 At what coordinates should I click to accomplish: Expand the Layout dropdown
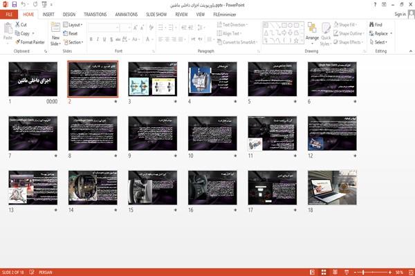click(x=73, y=25)
